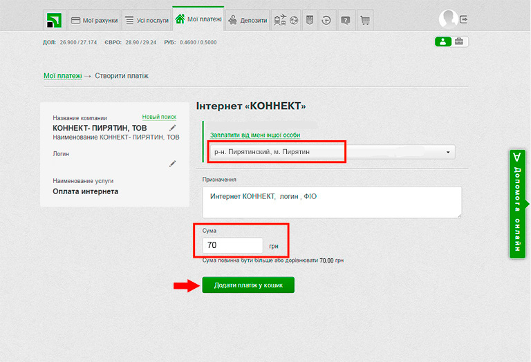This screenshot has width=531, height=362.
Task: Open the Мої рахунки tab
Action: (x=95, y=20)
